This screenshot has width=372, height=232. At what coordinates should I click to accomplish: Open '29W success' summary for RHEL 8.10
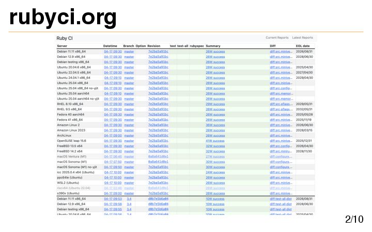215,104
